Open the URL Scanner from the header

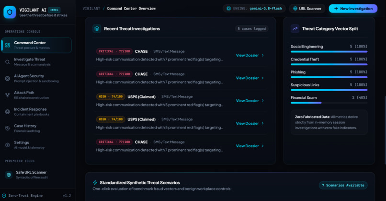[307, 9]
